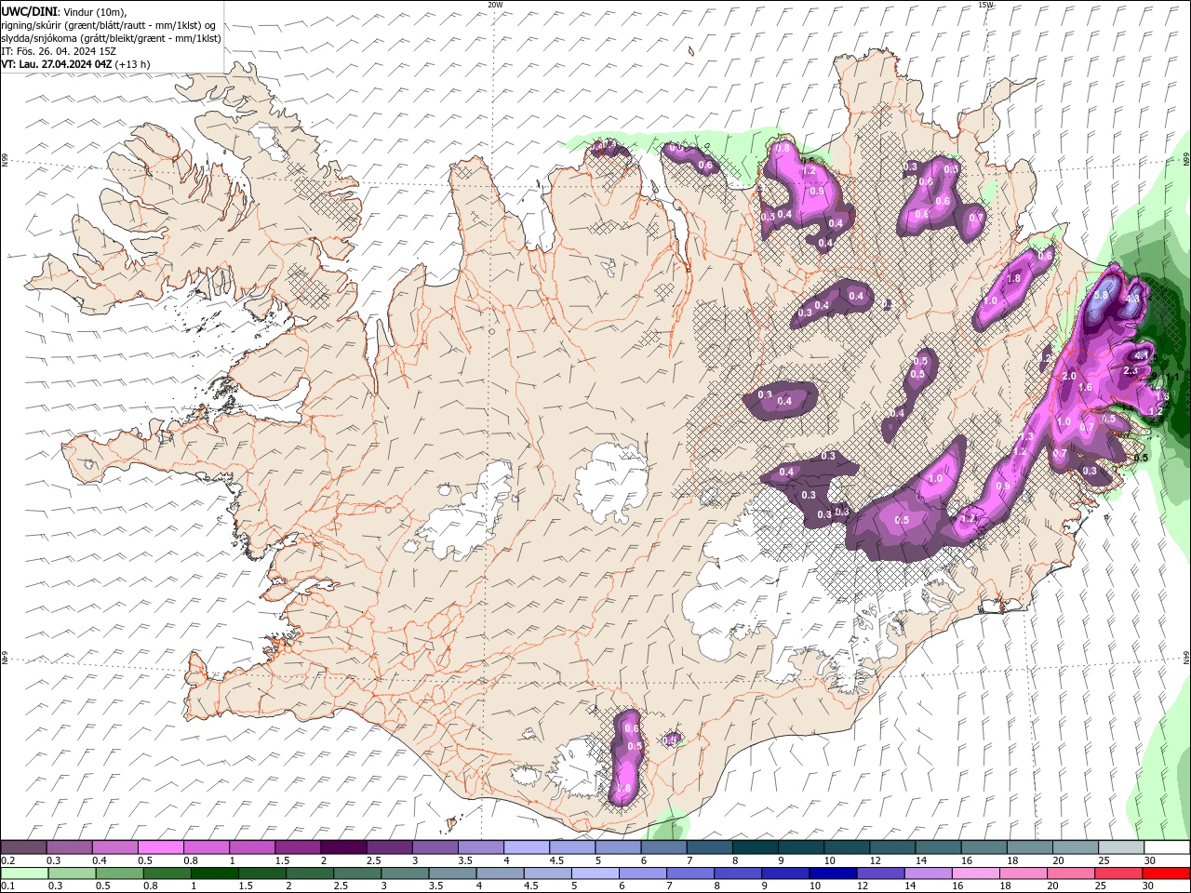Pick the darkest purple snow-scale swatch starting at 2

click(x=343, y=847)
